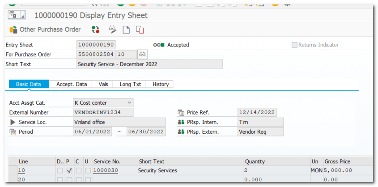Click the red copy documents icon
This screenshot has width=378, height=187.
140,30
